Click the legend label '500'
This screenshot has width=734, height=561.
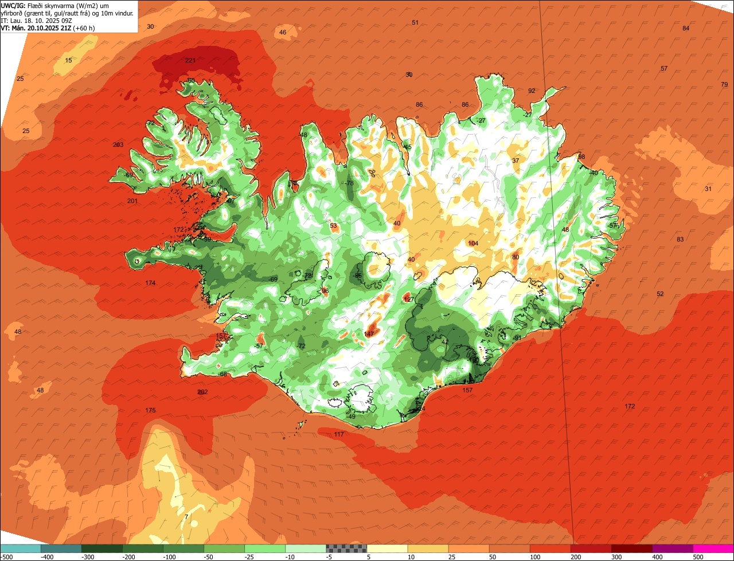tap(697, 557)
